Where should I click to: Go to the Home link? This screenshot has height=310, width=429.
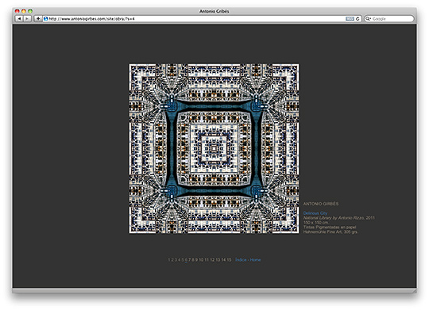point(255,260)
